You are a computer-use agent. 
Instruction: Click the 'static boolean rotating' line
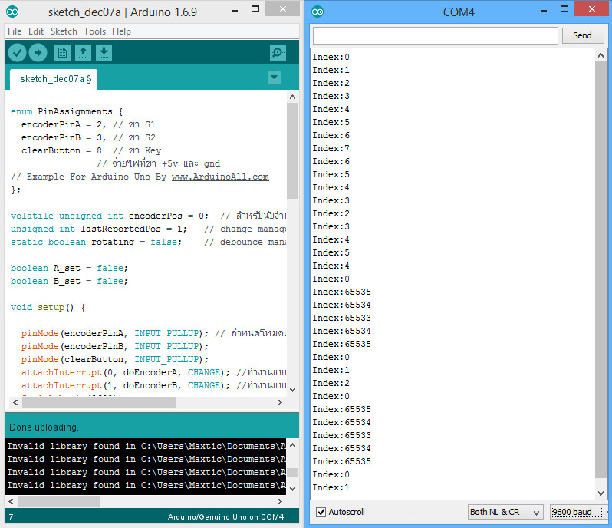coord(148,243)
